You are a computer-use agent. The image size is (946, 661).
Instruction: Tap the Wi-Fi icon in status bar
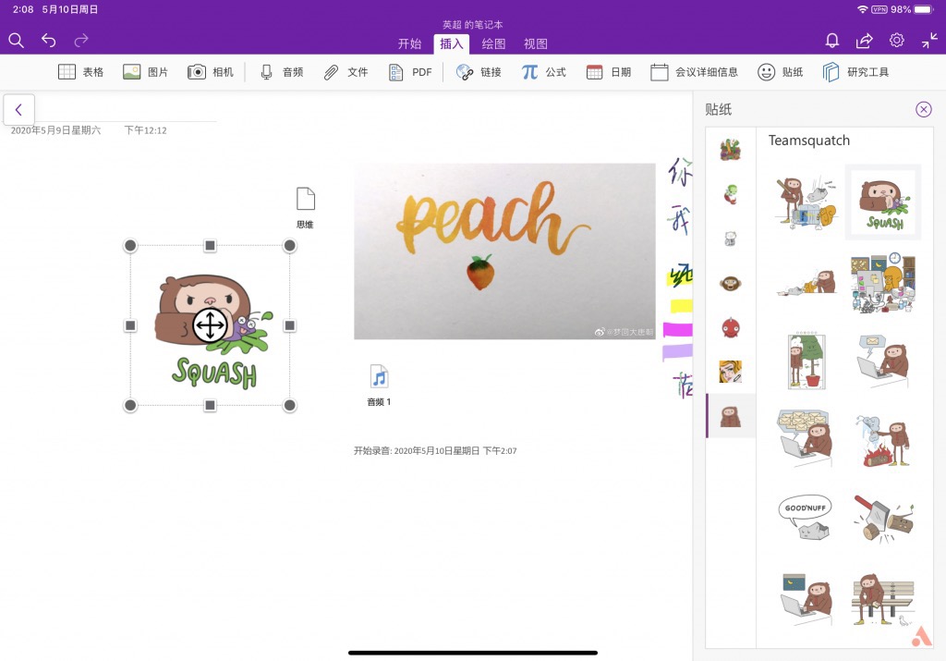[x=863, y=9]
